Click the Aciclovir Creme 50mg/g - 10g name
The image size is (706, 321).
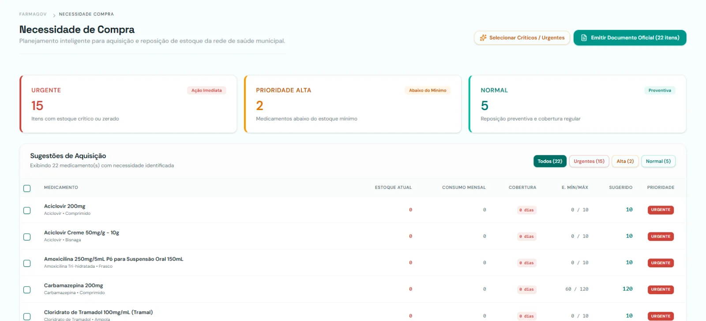pos(82,232)
